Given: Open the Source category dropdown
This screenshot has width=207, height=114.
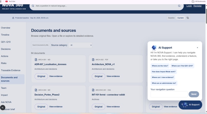Looking at the screenshot, I should click(x=80, y=45).
